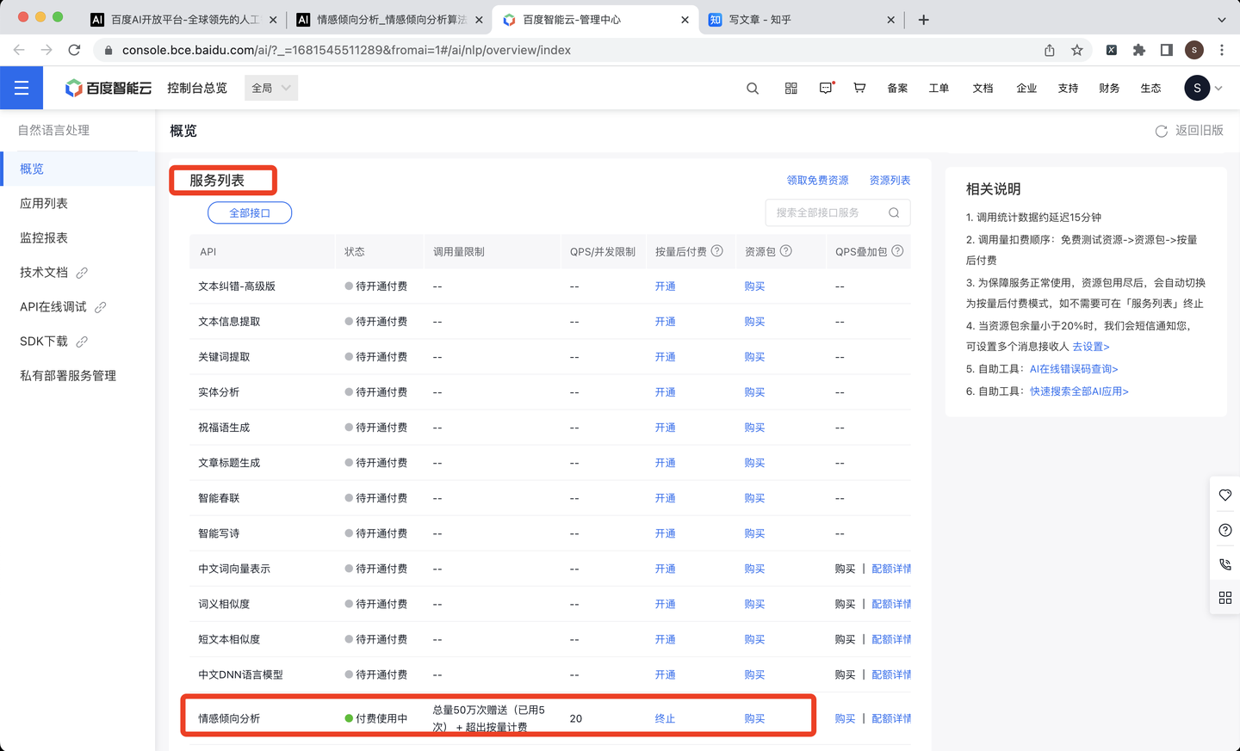
Task: Click the phone contact icon on right sidebar
Action: [1224, 563]
